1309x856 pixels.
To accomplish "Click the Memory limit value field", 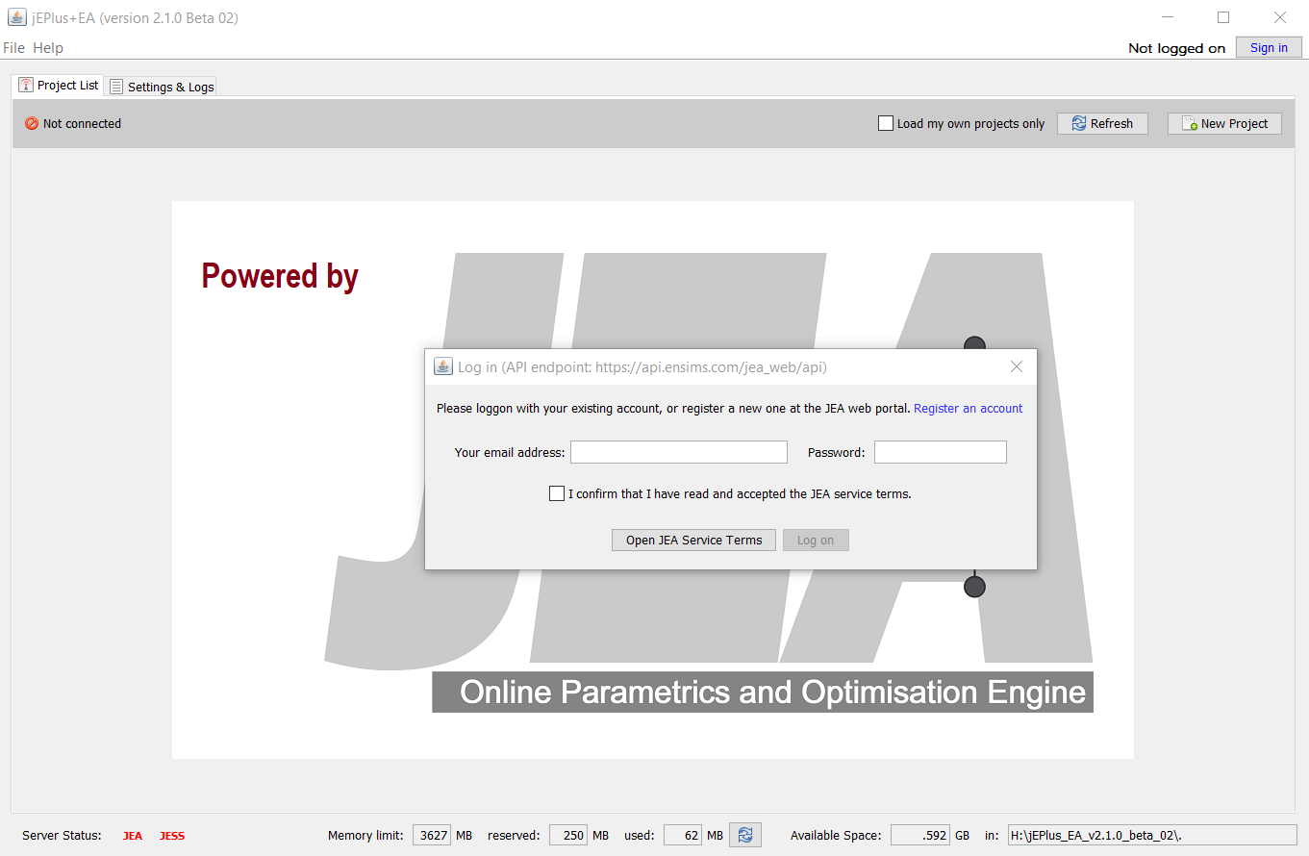I will 432,835.
